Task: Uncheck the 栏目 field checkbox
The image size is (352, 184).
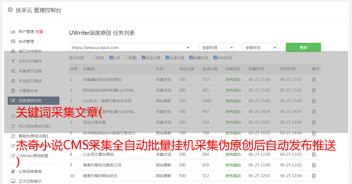Action: click(x=111, y=58)
